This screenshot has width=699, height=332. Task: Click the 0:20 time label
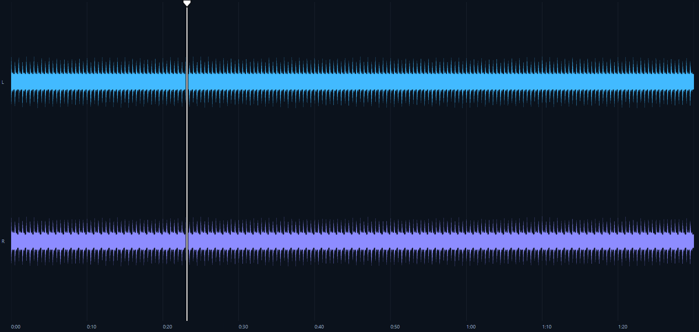pos(167,327)
